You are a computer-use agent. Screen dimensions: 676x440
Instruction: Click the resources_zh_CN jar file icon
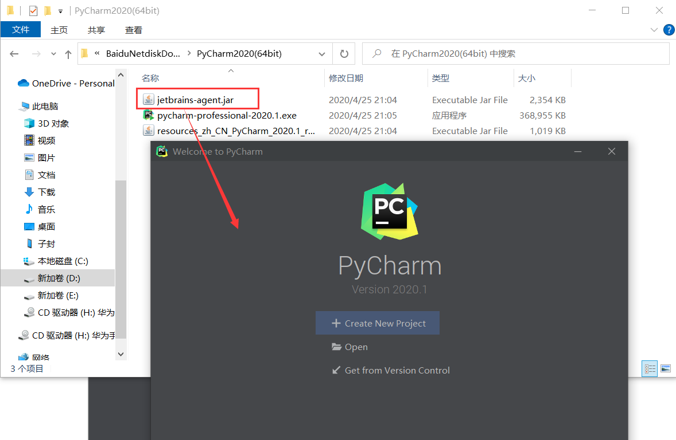point(148,131)
